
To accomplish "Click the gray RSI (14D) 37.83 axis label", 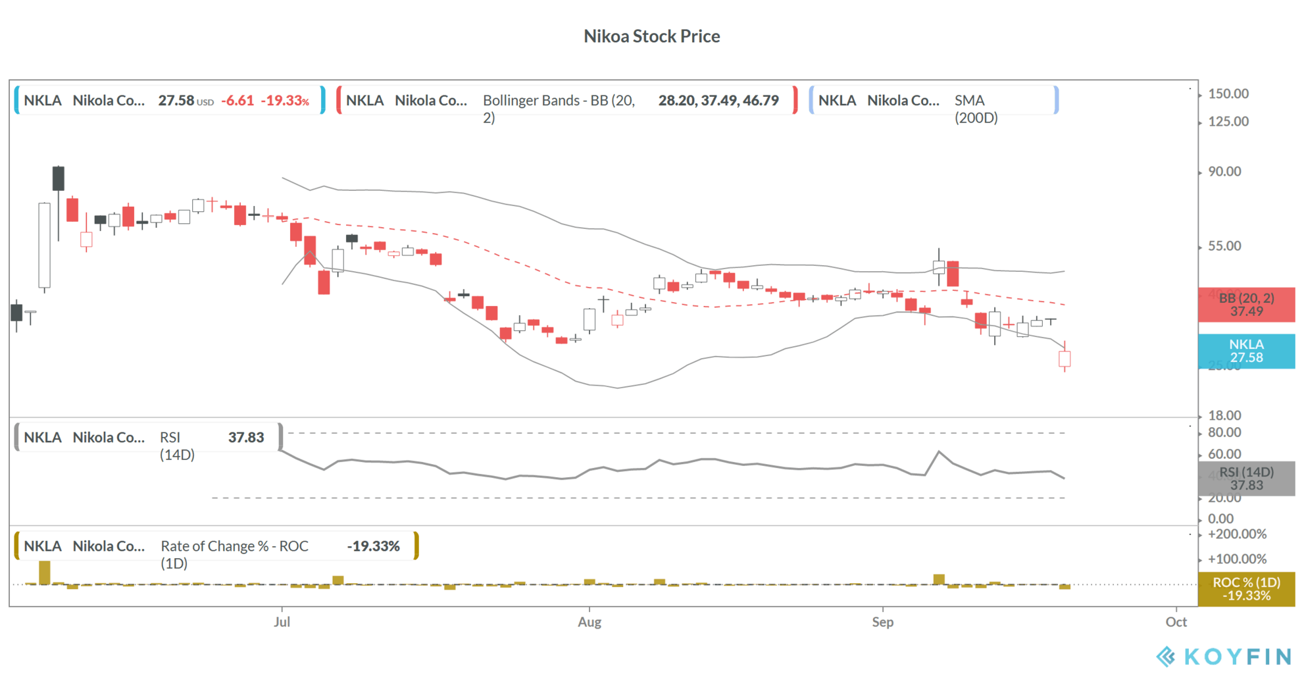I will click(1246, 479).
